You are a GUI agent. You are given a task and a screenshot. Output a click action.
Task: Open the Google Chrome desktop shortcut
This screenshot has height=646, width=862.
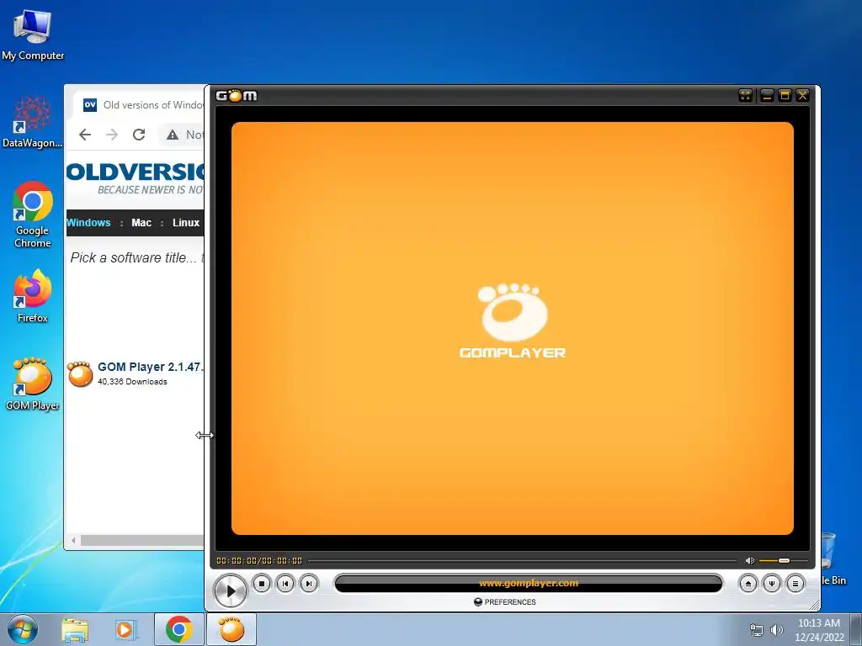(x=33, y=214)
